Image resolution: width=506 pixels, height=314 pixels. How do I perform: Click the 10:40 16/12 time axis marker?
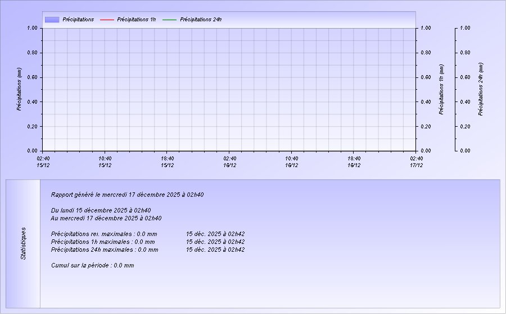tap(291, 161)
